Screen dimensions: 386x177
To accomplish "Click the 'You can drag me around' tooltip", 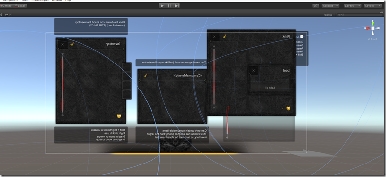I will [172, 63].
